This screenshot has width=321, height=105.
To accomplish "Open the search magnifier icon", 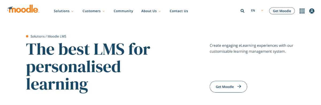I will (242, 11).
